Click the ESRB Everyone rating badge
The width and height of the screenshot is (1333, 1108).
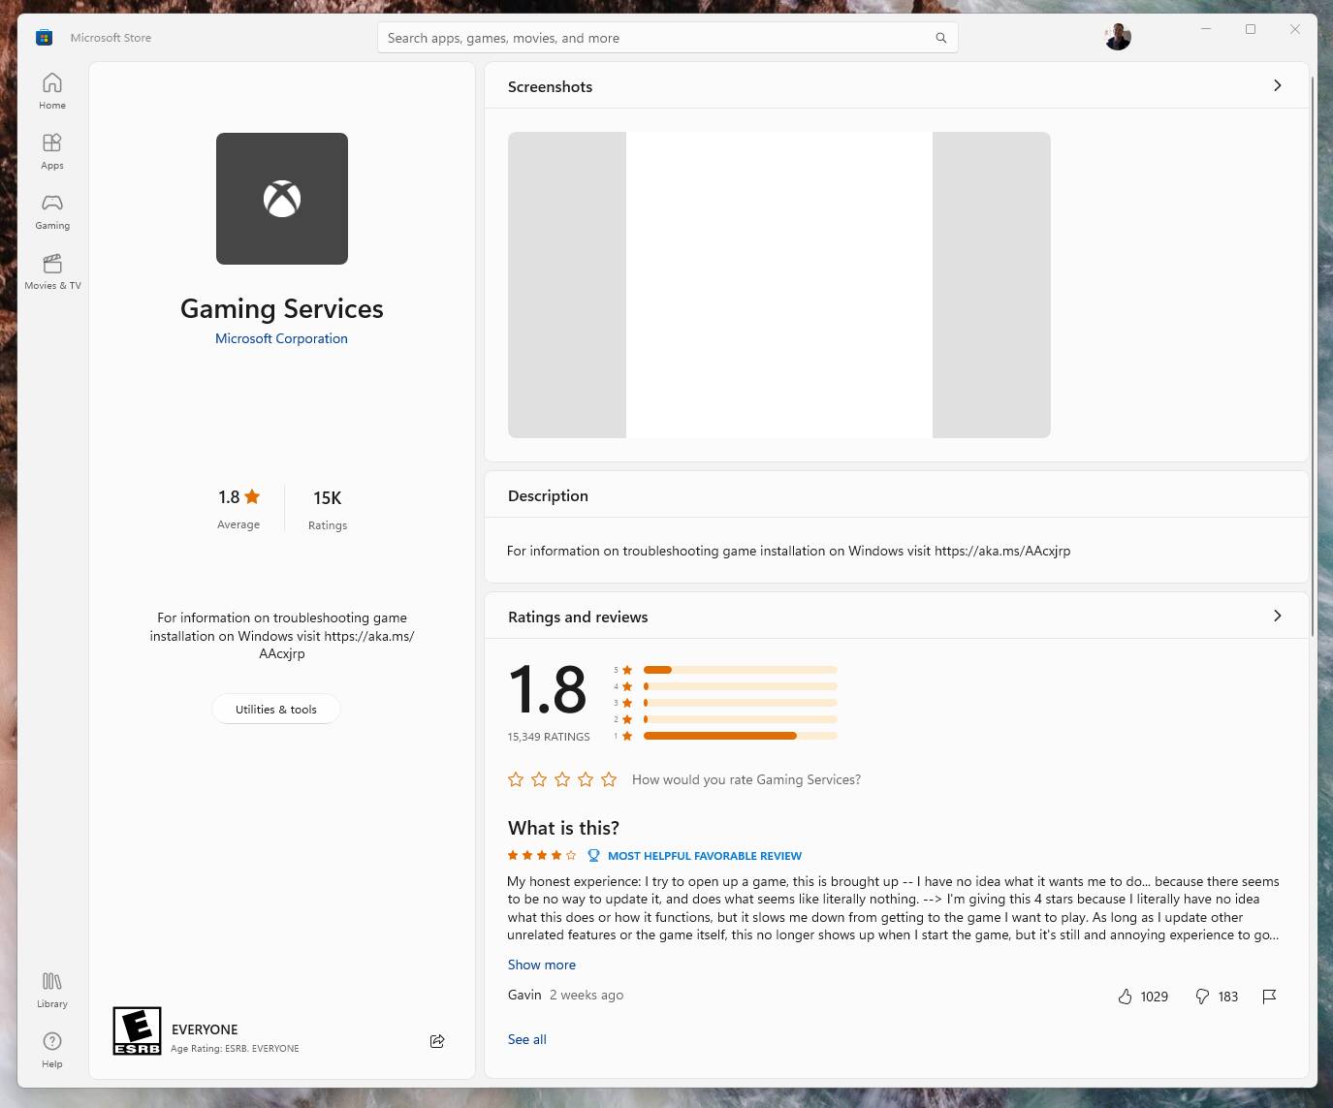137,1030
